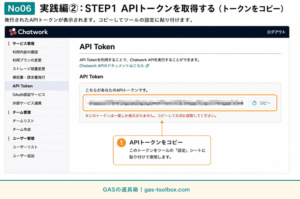
Task: Click the blurred API token field
Action: click(x=166, y=103)
